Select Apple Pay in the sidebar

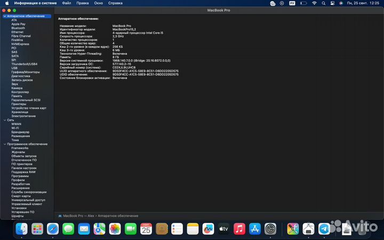click(18, 24)
